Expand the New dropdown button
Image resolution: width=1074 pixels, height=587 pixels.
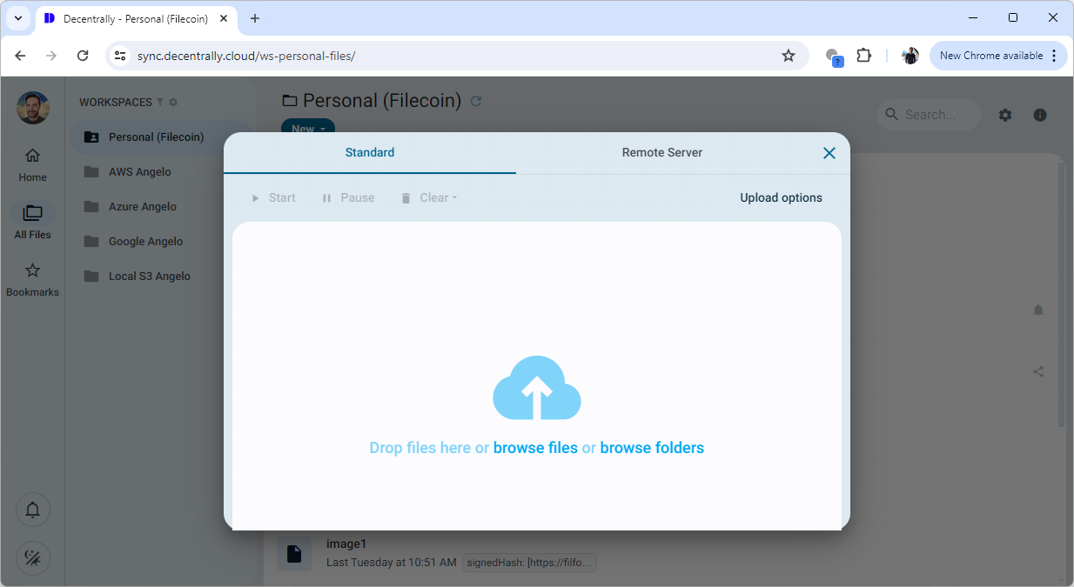click(307, 128)
